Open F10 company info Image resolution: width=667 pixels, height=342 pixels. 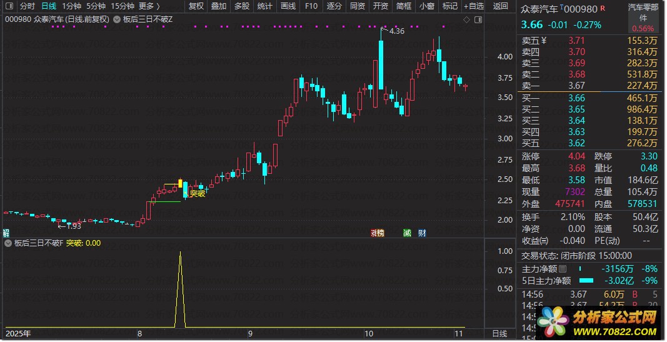point(311,6)
